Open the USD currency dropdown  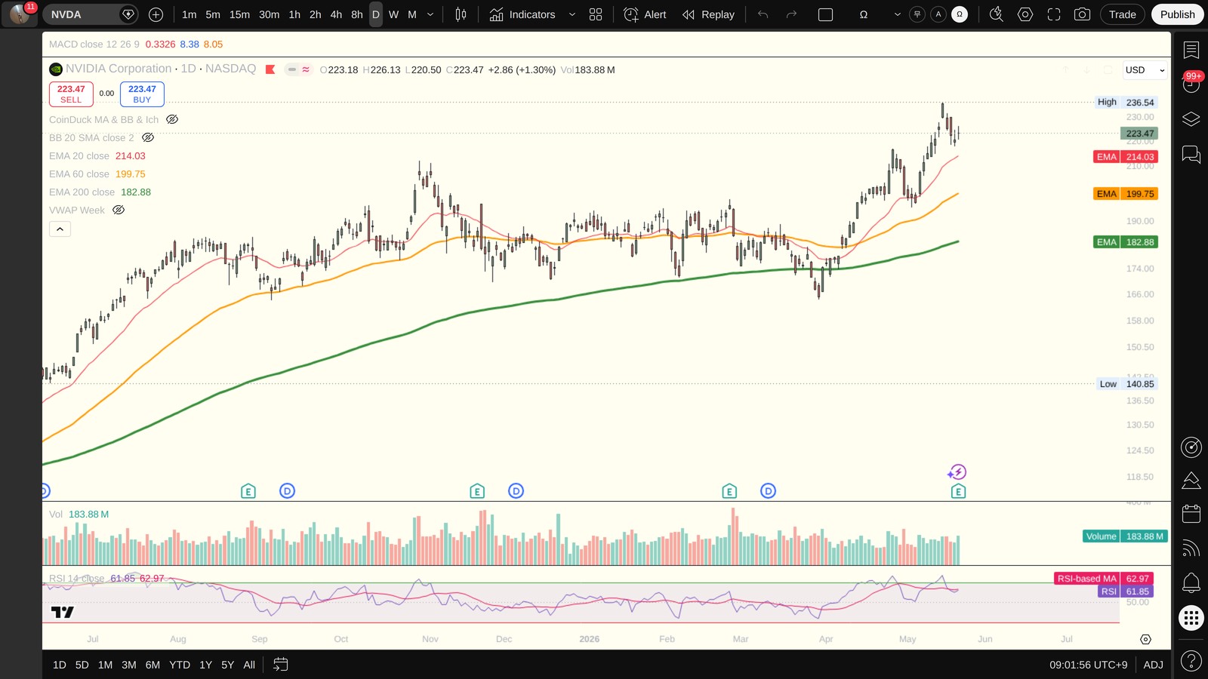pyautogui.click(x=1145, y=70)
